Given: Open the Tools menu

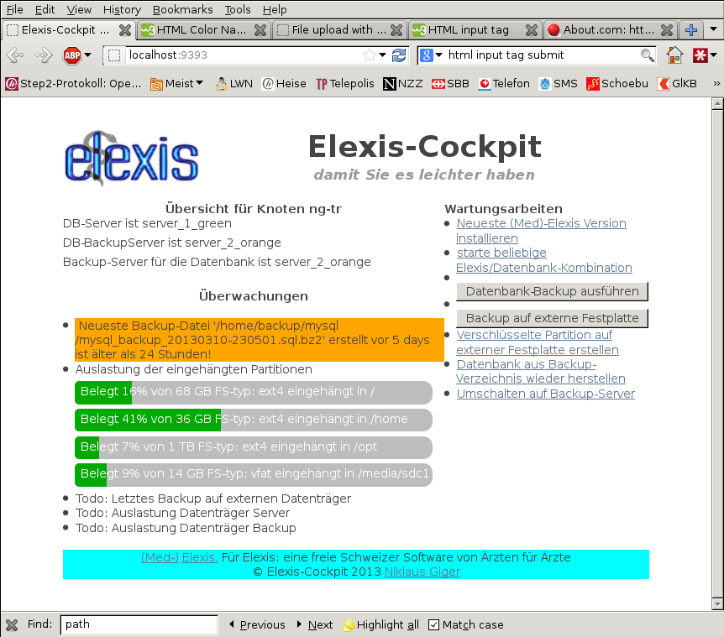Looking at the screenshot, I should (x=238, y=10).
